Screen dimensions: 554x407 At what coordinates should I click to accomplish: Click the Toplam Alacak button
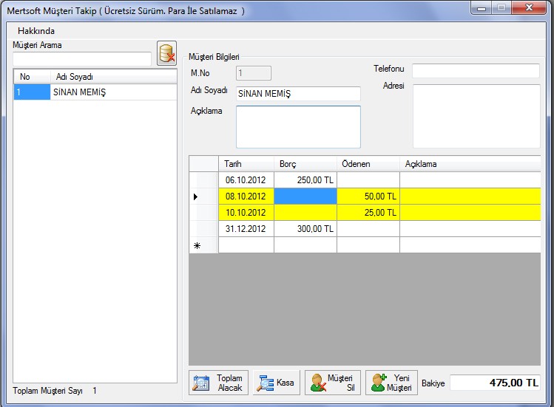click(x=218, y=383)
